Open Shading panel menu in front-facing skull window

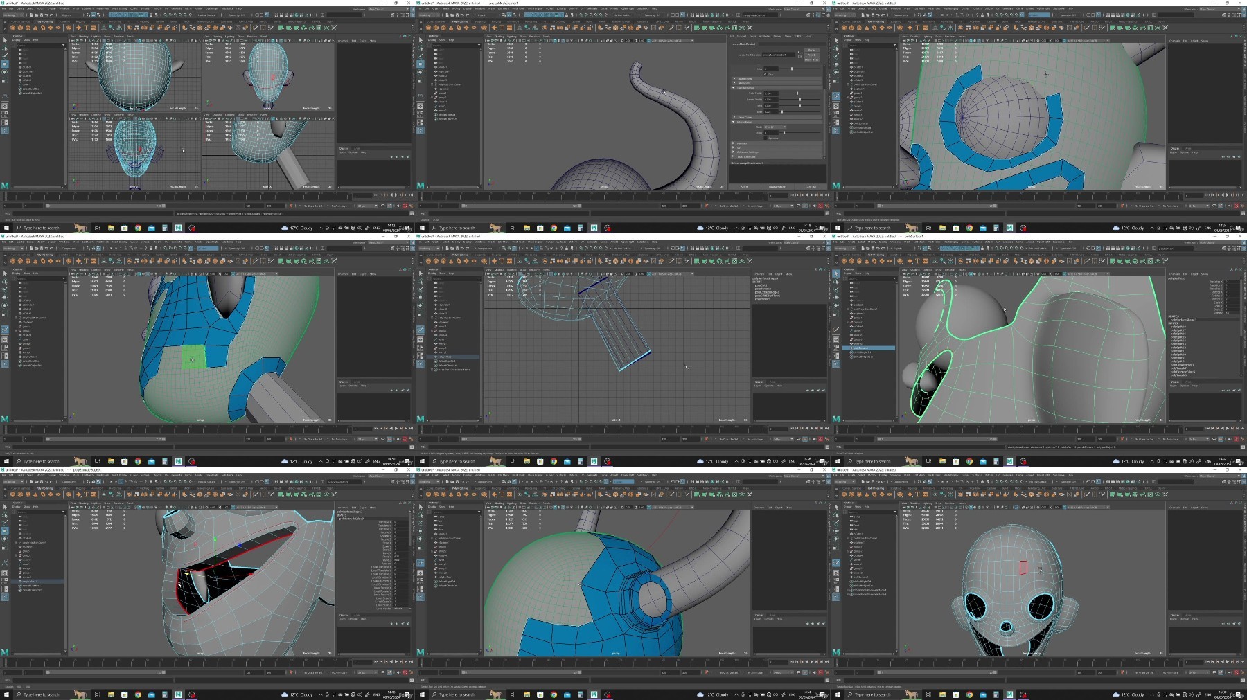tap(914, 503)
